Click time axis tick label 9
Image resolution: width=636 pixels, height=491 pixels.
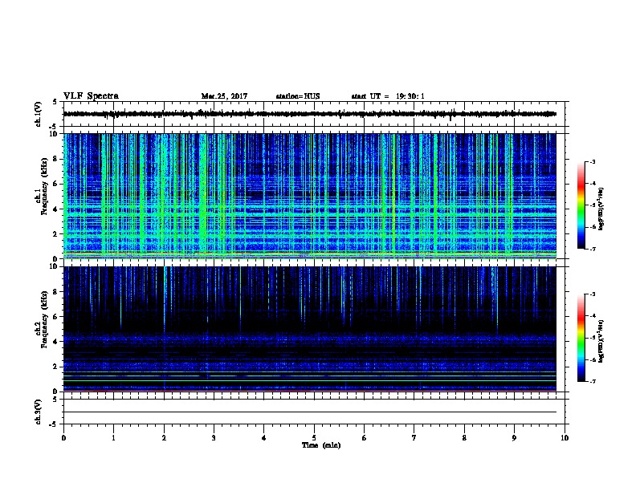coord(514,437)
